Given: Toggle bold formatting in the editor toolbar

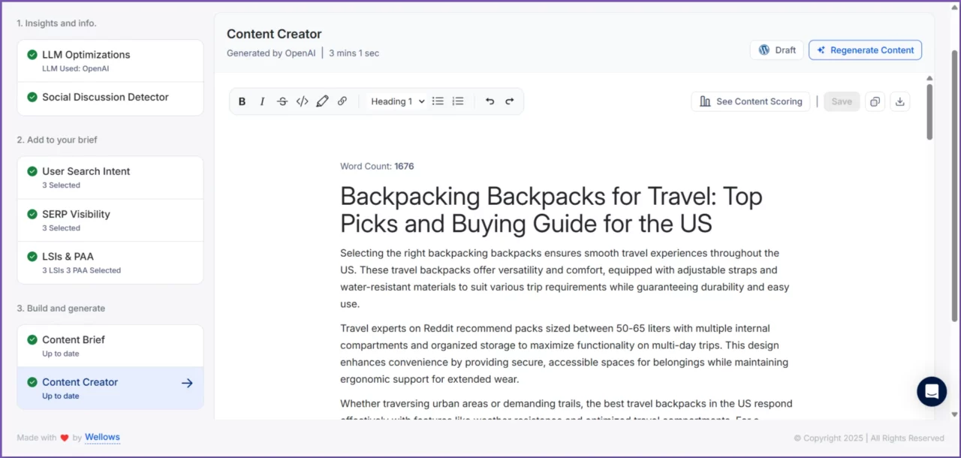Looking at the screenshot, I should pyautogui.click(x=242, y=101).
